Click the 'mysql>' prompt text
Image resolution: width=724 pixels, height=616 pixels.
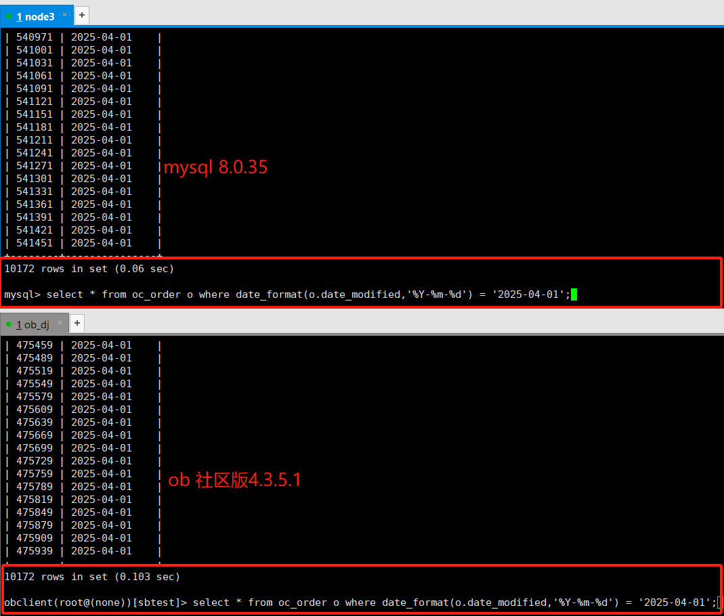click(22, 295)
